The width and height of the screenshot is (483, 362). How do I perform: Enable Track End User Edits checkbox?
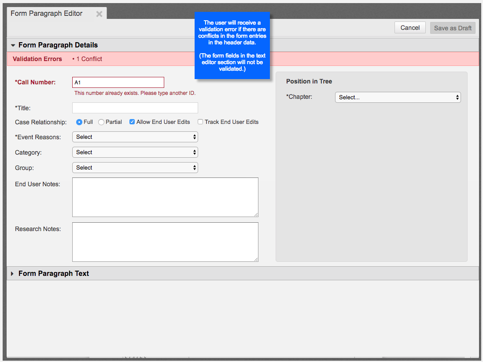(200, 122)
